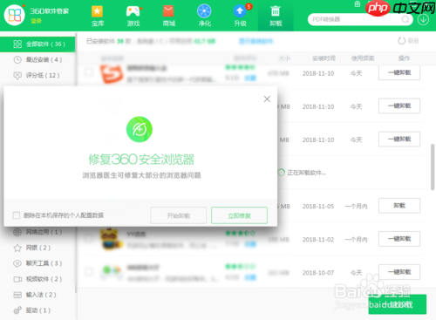The height and width of the screenshot is (320, 436).
Task: Click 卸载 button in the 2018-11-05 row
Action: click(x=399, y=206)
